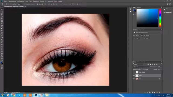Select the Dodge tool

(x=2, y=42)
